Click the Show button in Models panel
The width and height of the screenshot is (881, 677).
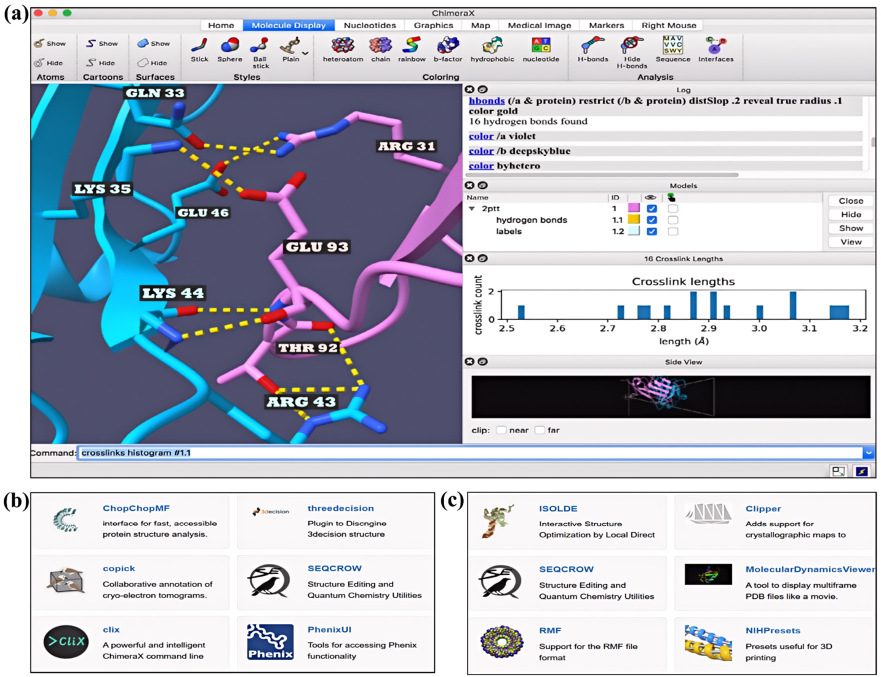pos(851,228)
